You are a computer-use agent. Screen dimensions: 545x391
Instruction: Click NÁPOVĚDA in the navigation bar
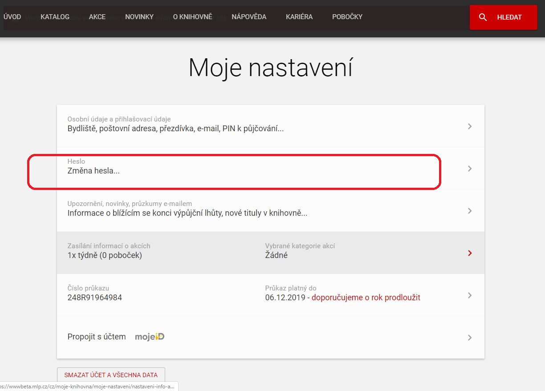(249, 17)
